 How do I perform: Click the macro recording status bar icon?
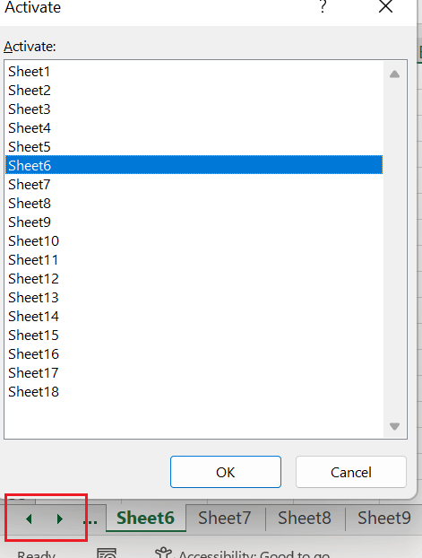tap(107, 554)
